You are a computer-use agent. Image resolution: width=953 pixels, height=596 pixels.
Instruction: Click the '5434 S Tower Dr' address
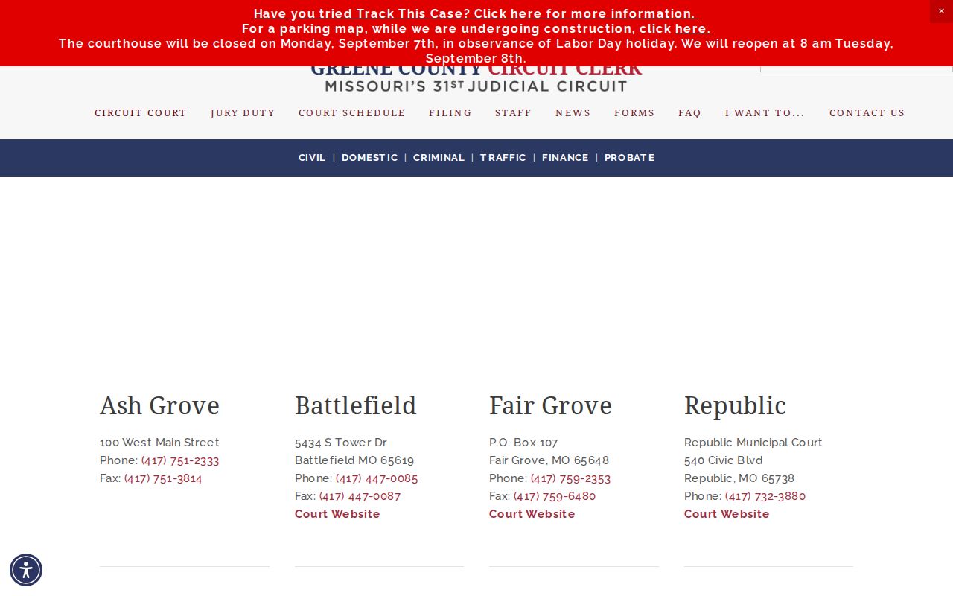tap(341, 443)
